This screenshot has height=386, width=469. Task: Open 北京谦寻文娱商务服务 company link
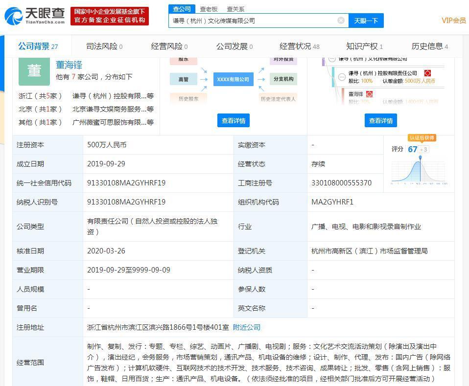(113, 109)
